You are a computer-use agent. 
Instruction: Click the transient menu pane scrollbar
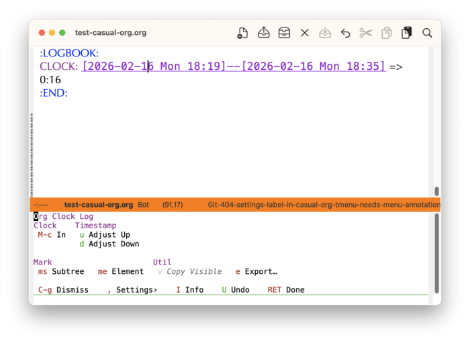436,254
